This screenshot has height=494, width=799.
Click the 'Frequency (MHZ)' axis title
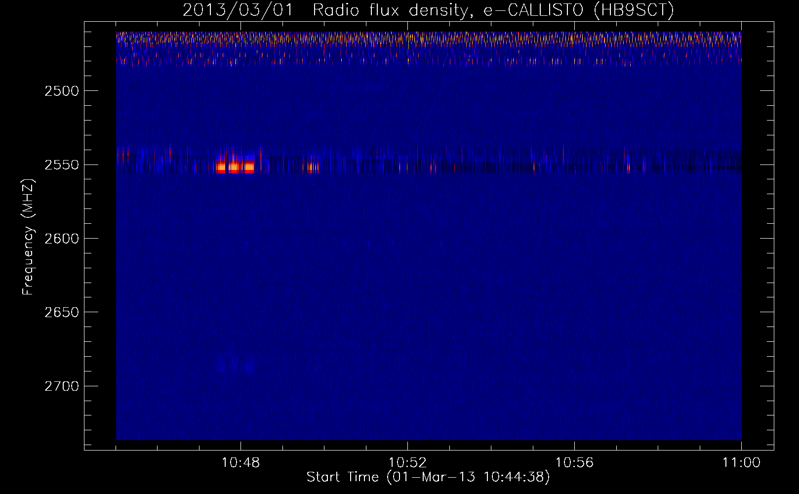click(x=29, y=237)
